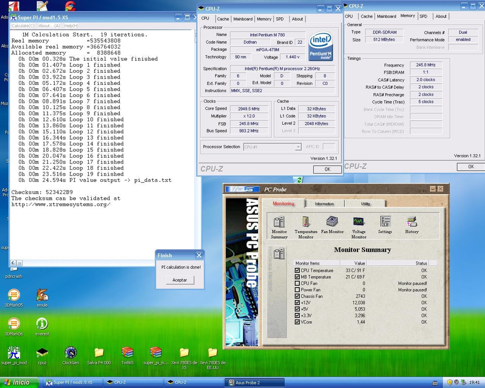Click Status column header in PC Probe

[x=398, y=263]
